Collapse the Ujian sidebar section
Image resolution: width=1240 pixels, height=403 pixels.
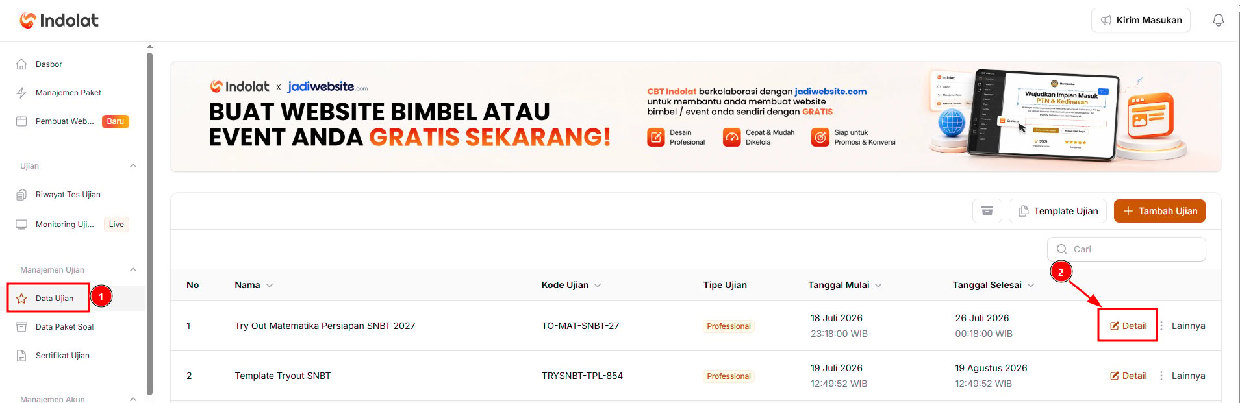133,166
